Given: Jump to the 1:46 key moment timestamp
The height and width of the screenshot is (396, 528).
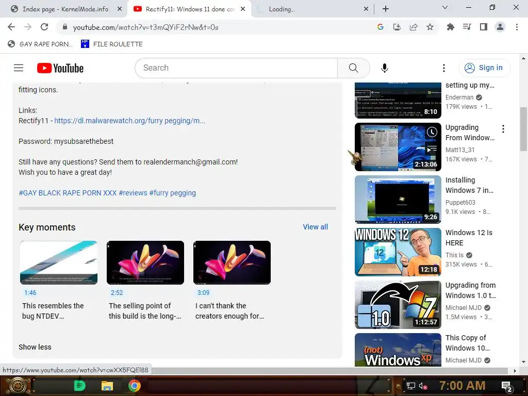Looking at the screenshot, I should pyautogui.click(x=30, y=293).
